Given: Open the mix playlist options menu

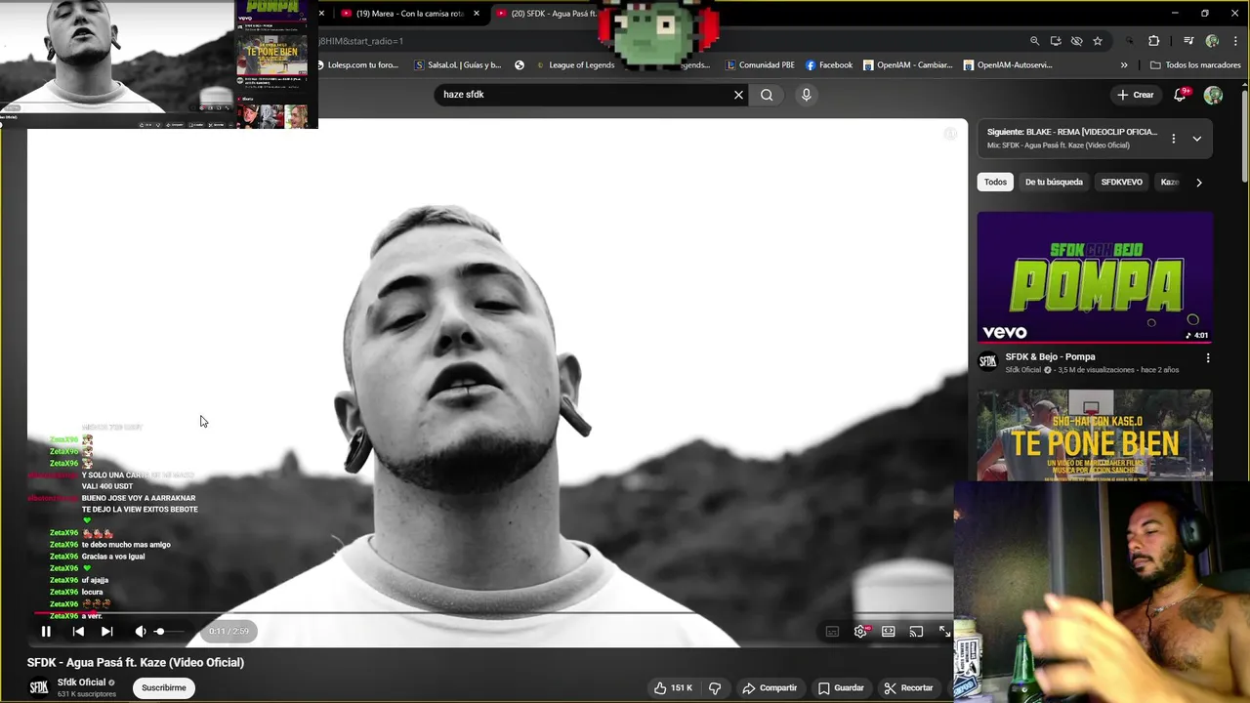Looking at the screenshot, I should [x=1174, y=139].
